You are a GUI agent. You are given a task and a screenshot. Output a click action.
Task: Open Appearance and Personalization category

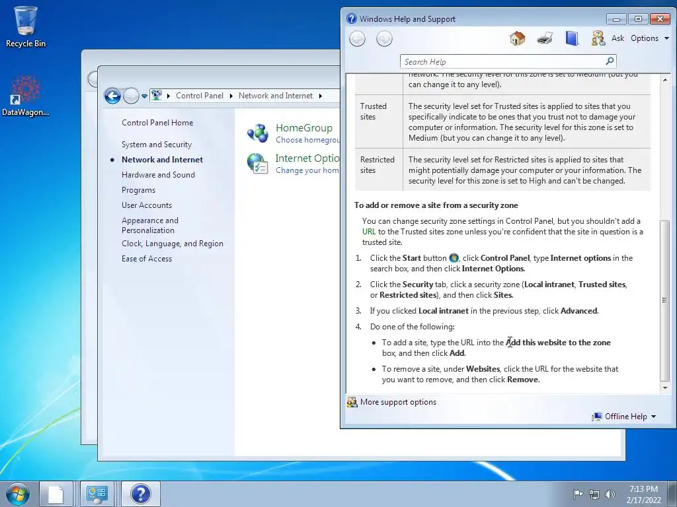(x=150, y=225)
